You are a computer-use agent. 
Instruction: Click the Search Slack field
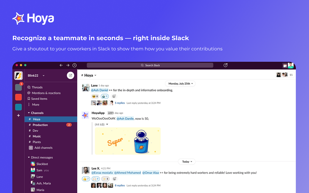pyautogui.click(x=150, y=65)
